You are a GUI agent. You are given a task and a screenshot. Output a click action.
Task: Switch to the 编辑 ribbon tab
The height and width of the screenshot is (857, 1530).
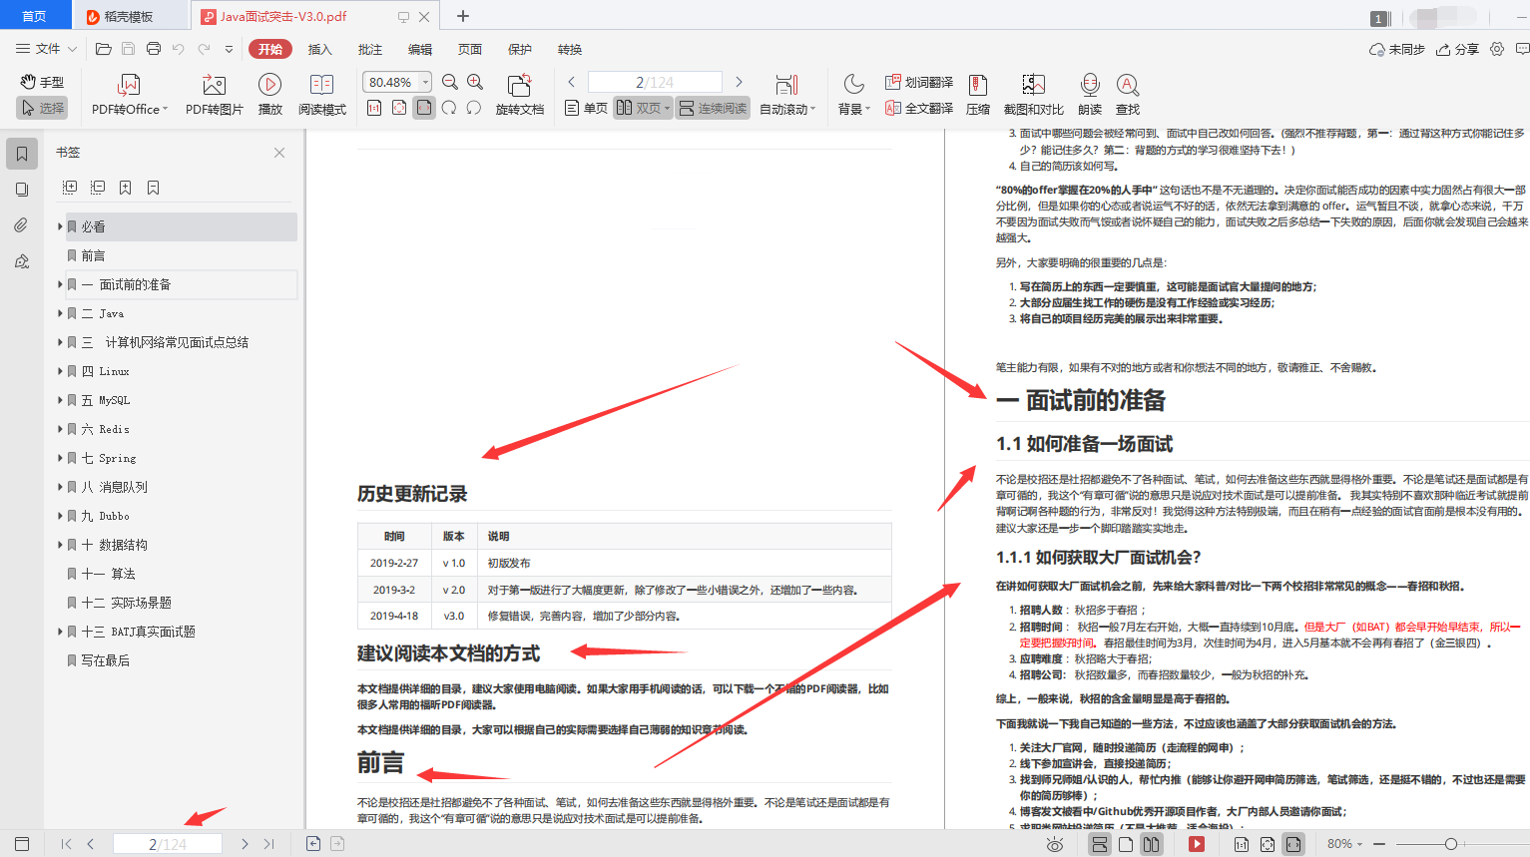point(420,49)
